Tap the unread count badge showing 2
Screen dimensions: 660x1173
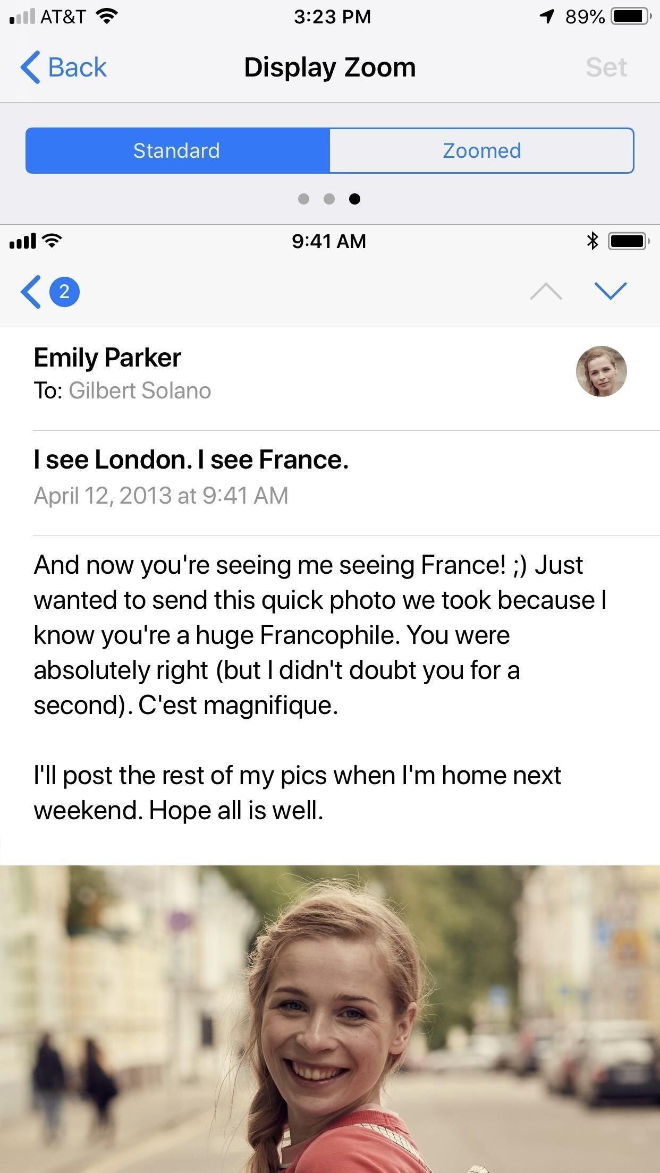[x=64, y=292]
